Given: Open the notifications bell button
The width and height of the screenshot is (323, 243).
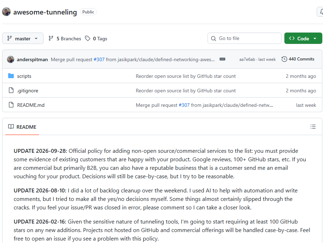Looking at the screenshot, I should click(320, 12).
